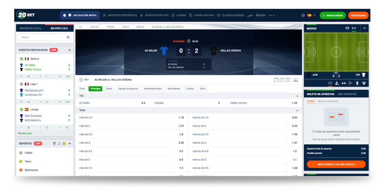Switch to the Deportes (2313) tab
This screenshot has width=379, height=188.
pyautogui.click(x=30, y=28)
